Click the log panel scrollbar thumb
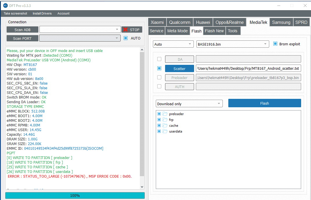This screenshot has height=200, width=311. click(142, 114)
